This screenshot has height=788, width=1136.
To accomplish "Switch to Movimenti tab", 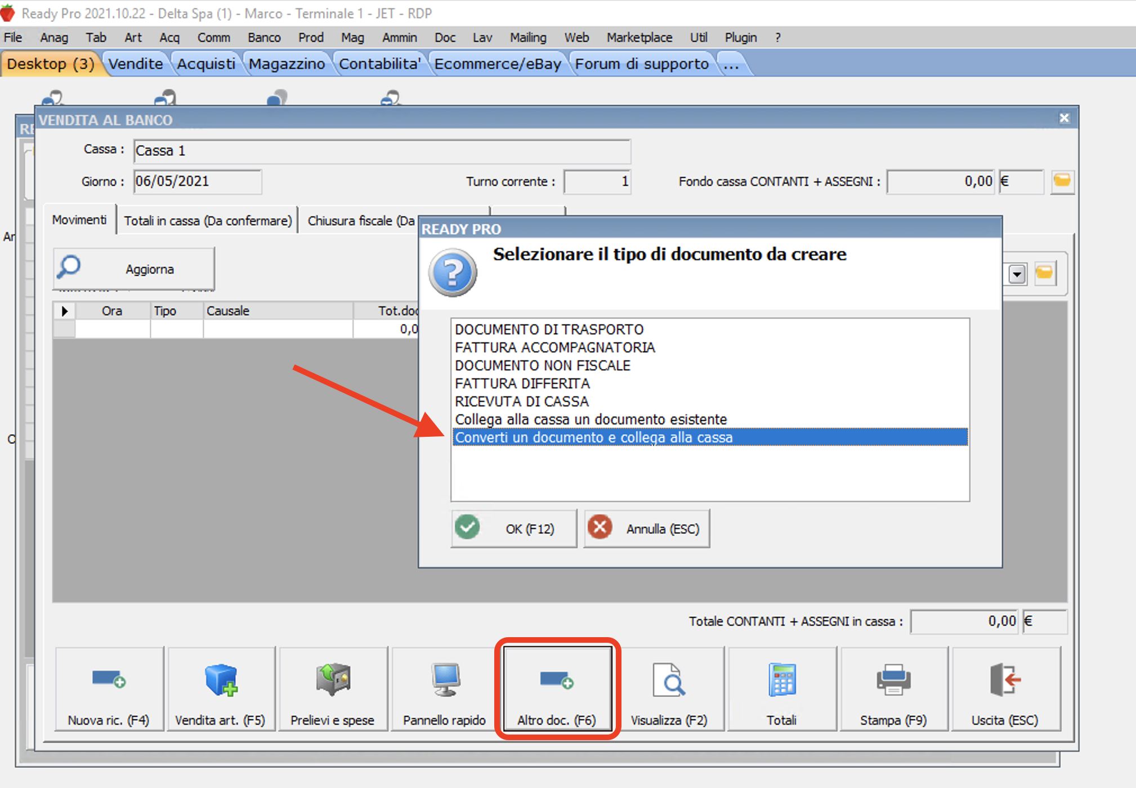I will click(x=80, y=220).
